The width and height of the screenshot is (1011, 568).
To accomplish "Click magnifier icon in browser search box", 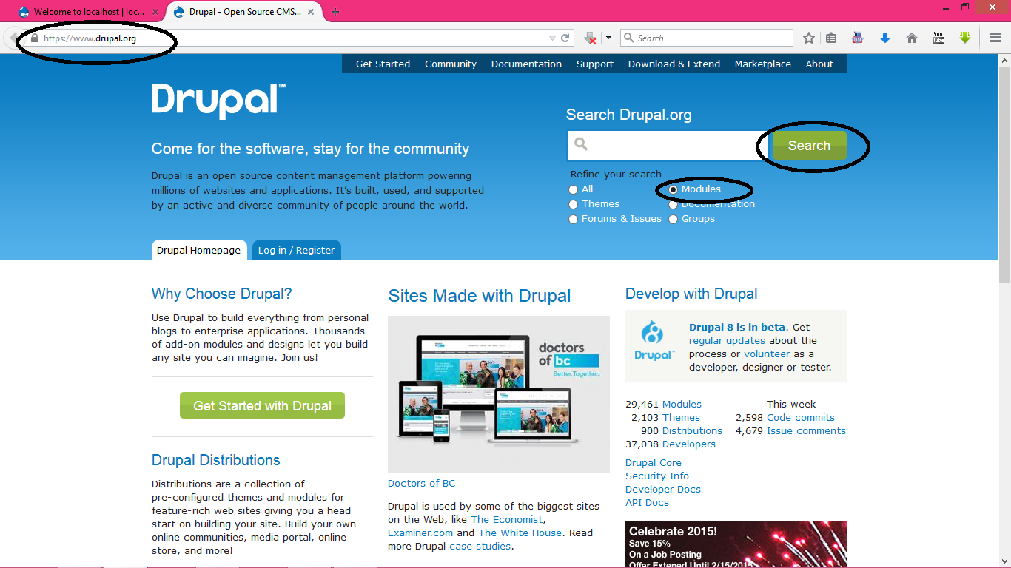I will [629, 38].
